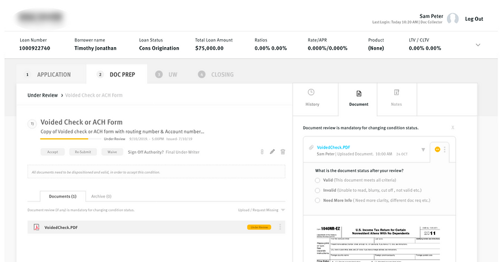Click the VoidedCheck.PDF file name in list
This screenshot has width=503, height=262.
click(x=61, y=227)
